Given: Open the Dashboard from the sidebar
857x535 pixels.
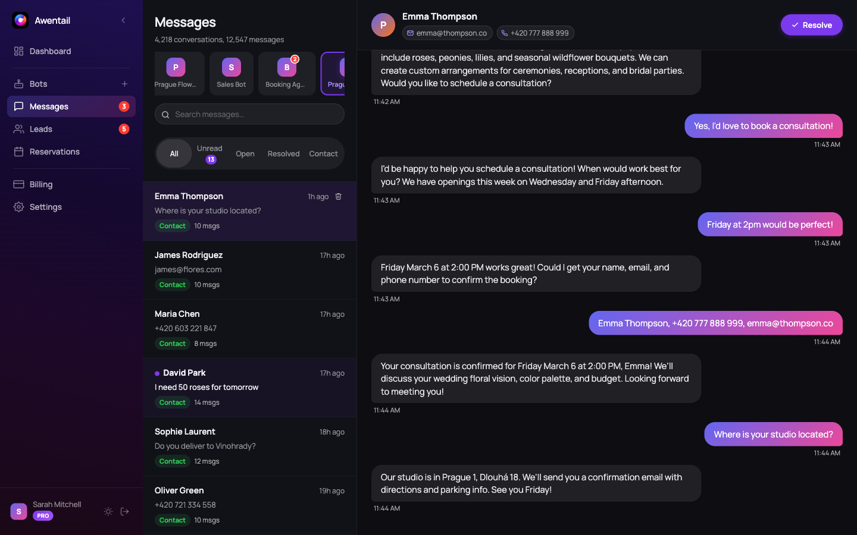Looking at the screenshot, I should [50, 51].
